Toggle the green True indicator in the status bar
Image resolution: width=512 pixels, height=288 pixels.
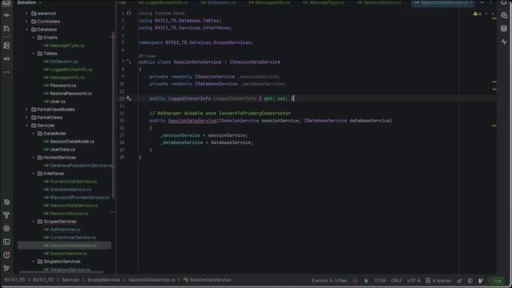click(x=497, y=281)
